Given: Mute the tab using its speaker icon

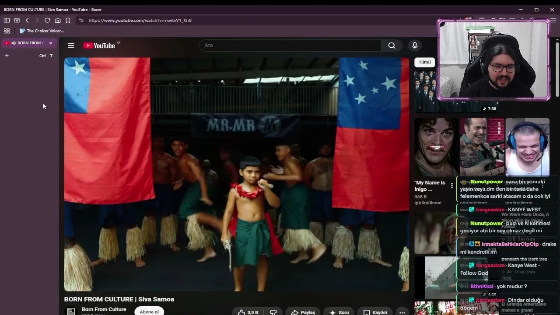Looking at the screenshot, I should point(14,43).
